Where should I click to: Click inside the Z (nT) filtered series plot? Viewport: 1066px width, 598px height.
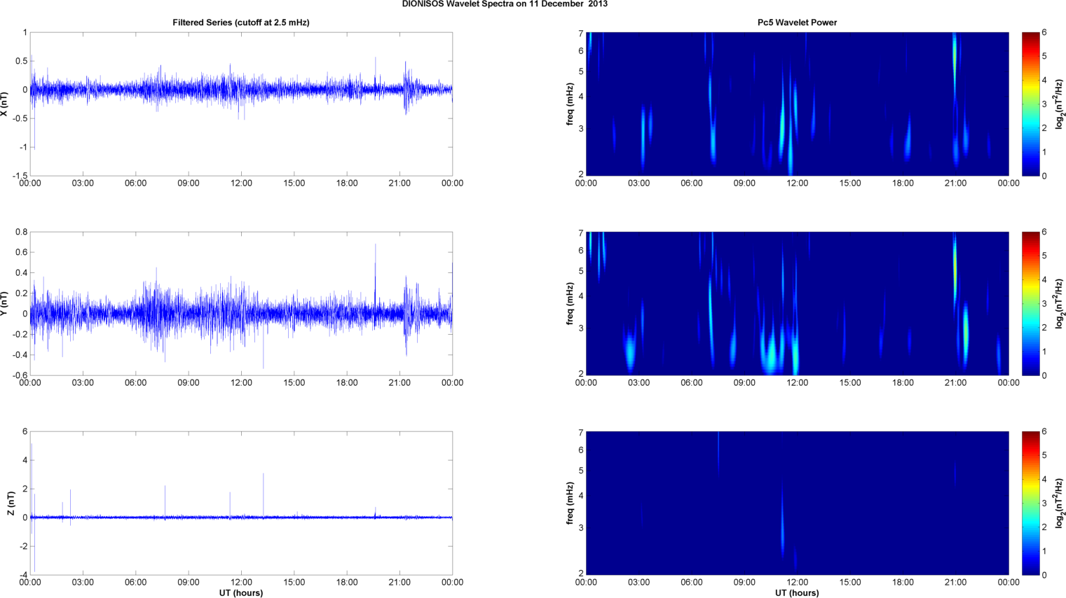pyautogui.click(x=241, y=503)
